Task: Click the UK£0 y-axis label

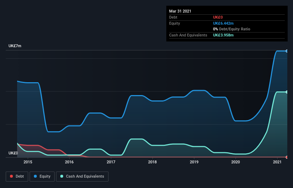Action: pos(13,153)
